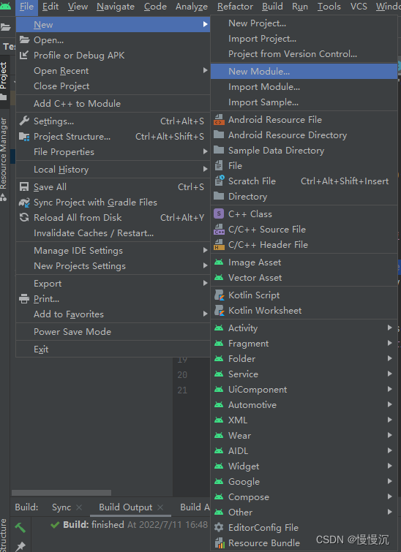Select New Module... from submenu
The image size is (401, 552).
304,72
